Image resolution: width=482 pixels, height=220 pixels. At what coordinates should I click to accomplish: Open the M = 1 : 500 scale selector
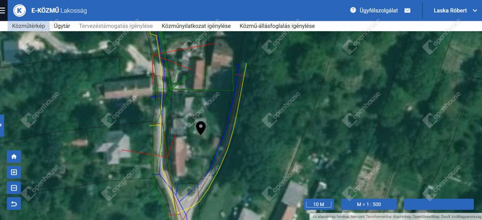[369, 204]
